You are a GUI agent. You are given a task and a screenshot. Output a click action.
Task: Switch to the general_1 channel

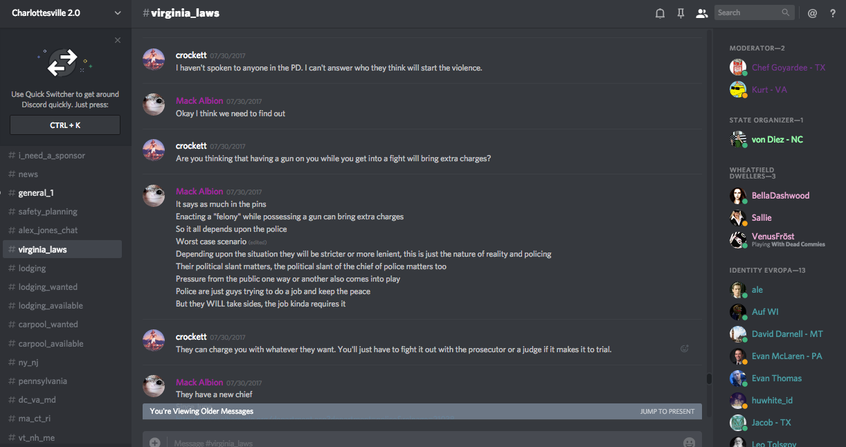(x=36, y=193)
